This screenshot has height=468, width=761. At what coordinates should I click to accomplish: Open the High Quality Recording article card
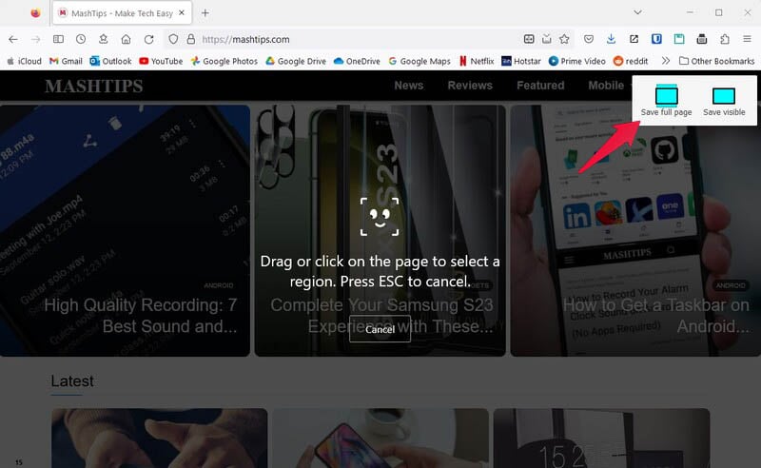pos(125,230)
